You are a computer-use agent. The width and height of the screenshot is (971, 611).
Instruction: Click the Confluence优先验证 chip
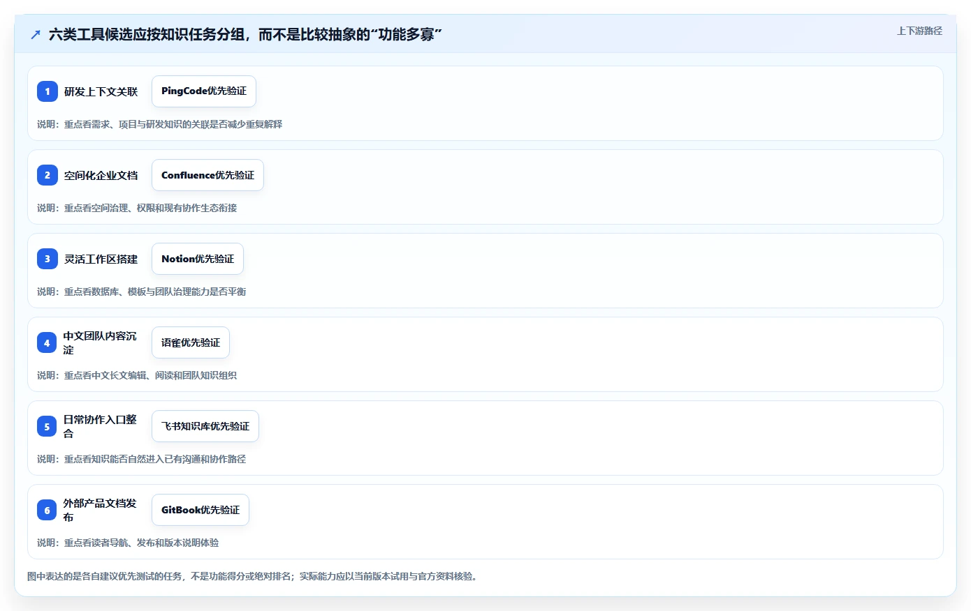[207, 175]
